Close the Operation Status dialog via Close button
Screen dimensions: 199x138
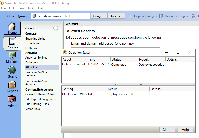click(x=167, y=130)
